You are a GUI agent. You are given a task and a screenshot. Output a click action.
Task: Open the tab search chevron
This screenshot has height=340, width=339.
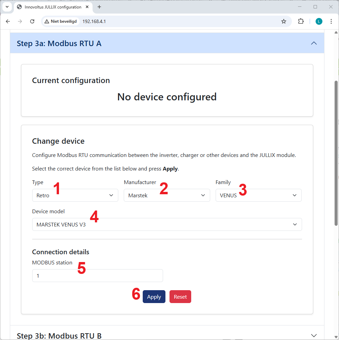click(x=7, y=7)
